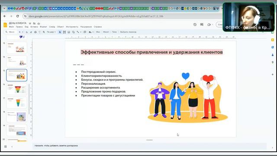Screen dimensions: 277x156
Task: Collapse the filmstrip panel arrow
Action: click(12, 146)
